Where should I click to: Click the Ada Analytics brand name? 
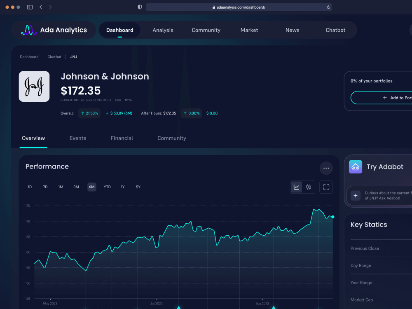coord(63,30)
